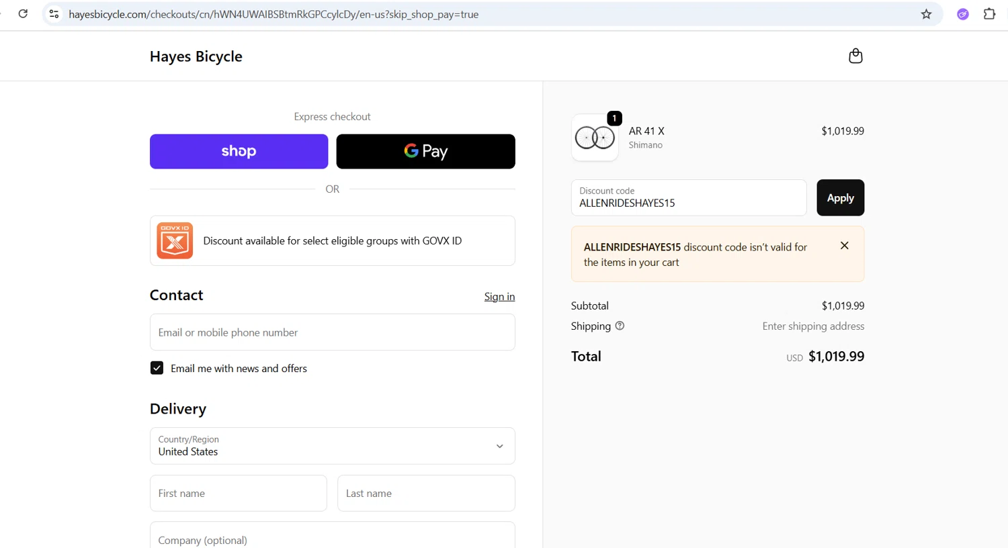
Task: Open GOVX ID discount banner text
Action: (x=332, y=240)
